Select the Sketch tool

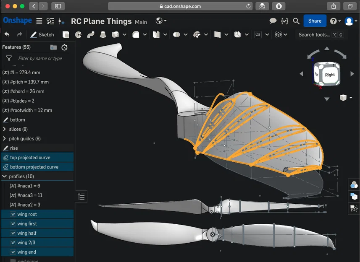(42, 35)
